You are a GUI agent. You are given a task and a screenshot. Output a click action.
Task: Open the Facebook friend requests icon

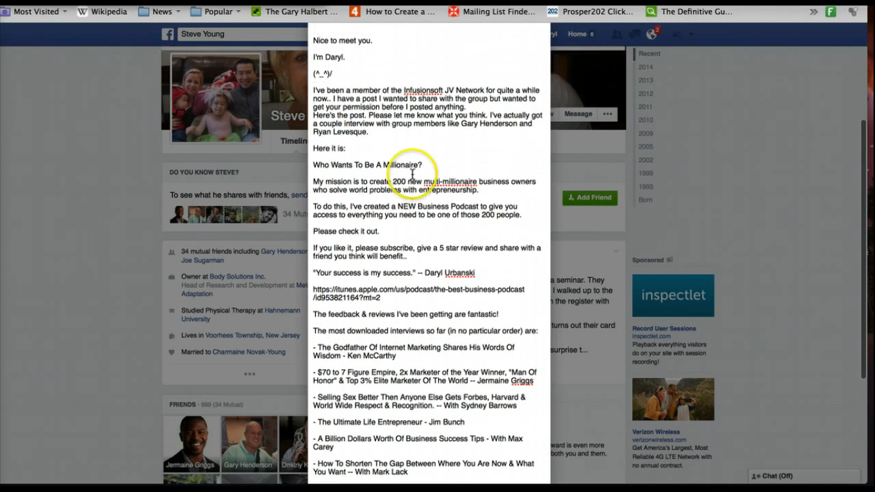point(617,34)
